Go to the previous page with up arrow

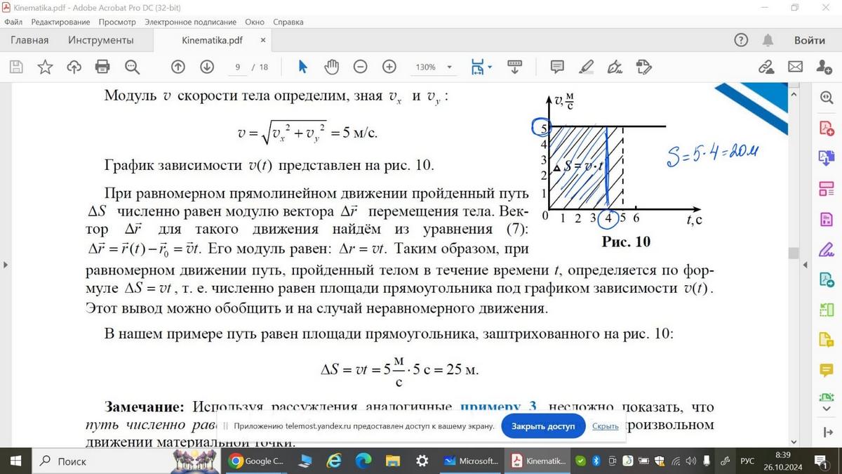point(178,67)
